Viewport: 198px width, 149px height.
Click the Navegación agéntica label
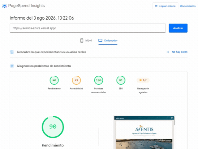tap(143, 90)
